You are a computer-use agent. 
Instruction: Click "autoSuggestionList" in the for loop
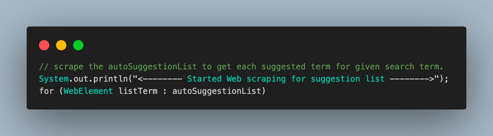(217, 91)
